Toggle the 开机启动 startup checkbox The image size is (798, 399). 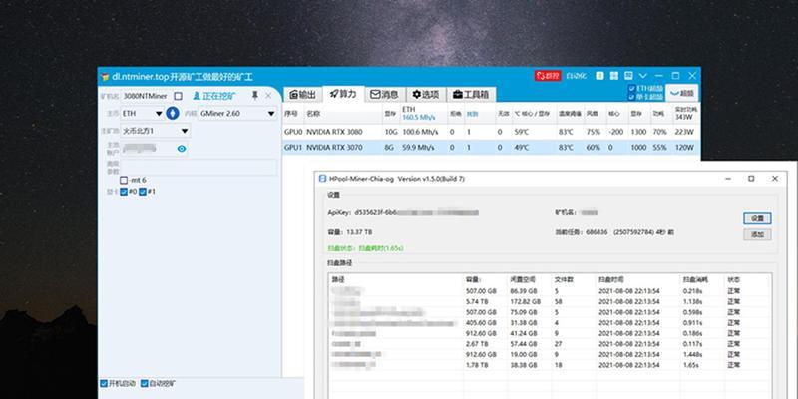104,383
